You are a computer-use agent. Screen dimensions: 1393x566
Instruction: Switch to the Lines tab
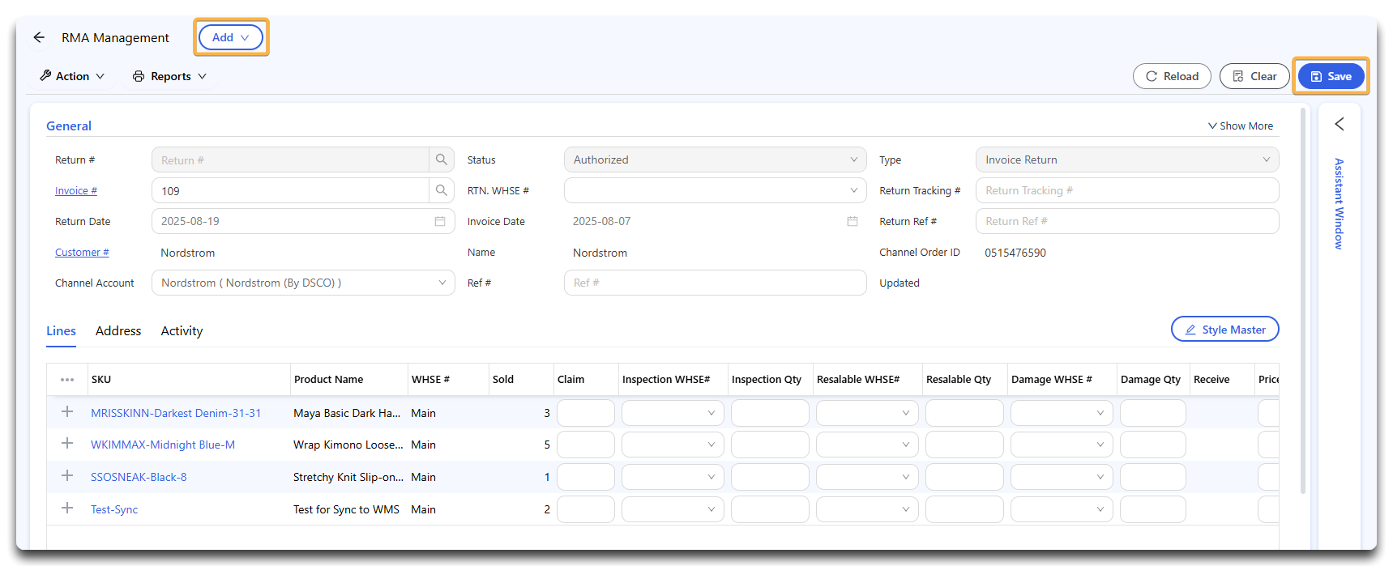pyautogui.click(x=61, y=330)
